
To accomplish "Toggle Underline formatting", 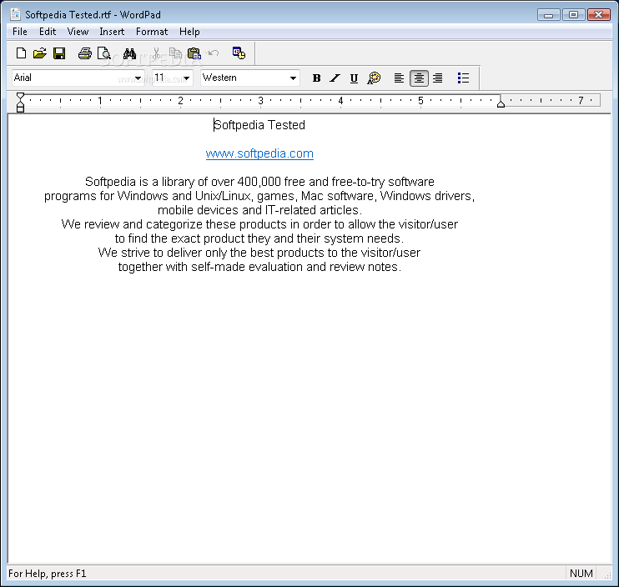I will [x=354, y=78].
